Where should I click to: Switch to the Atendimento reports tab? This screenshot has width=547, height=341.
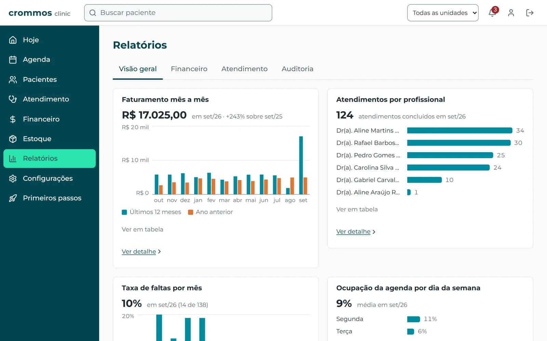(x=244, y=69)
